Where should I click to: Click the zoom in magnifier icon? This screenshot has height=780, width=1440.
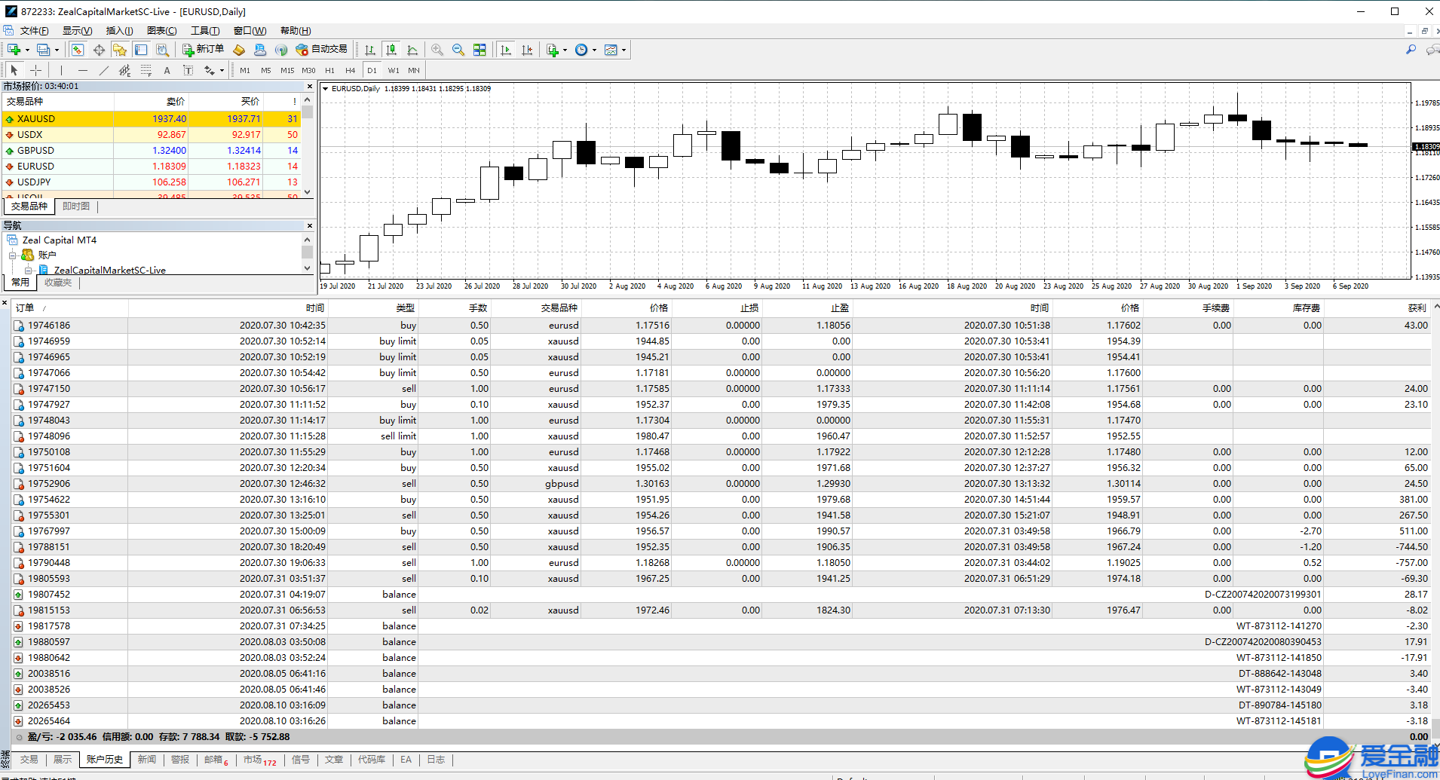[x=437, y=50]
